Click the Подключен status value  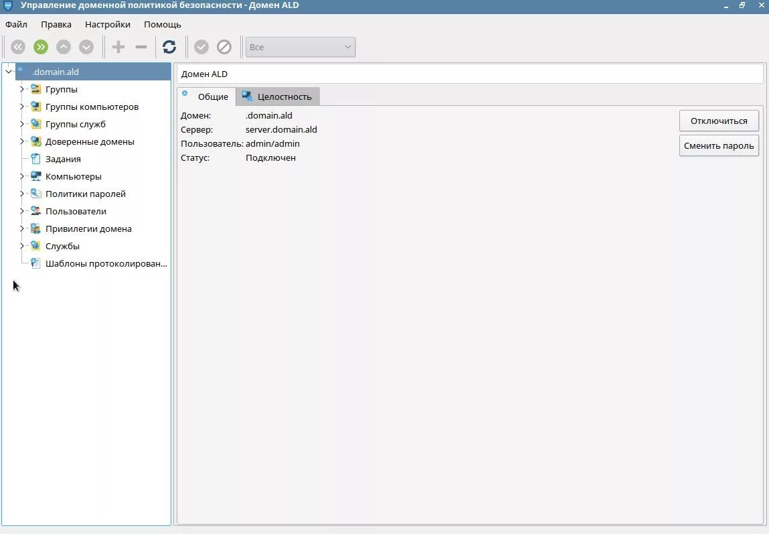click(270, 158)
